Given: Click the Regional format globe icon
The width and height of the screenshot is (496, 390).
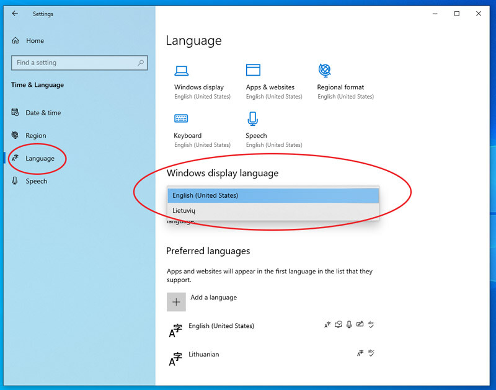Looking at the screenshot, I should click(x=324, y=70).
